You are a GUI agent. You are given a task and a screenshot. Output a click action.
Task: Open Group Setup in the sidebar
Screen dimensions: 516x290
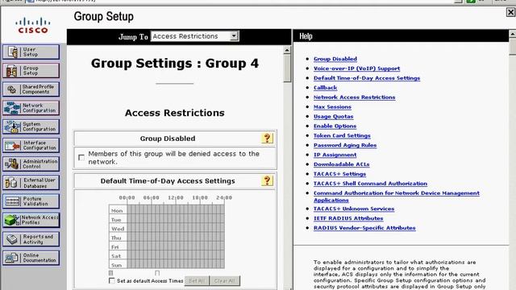[31, 71]
